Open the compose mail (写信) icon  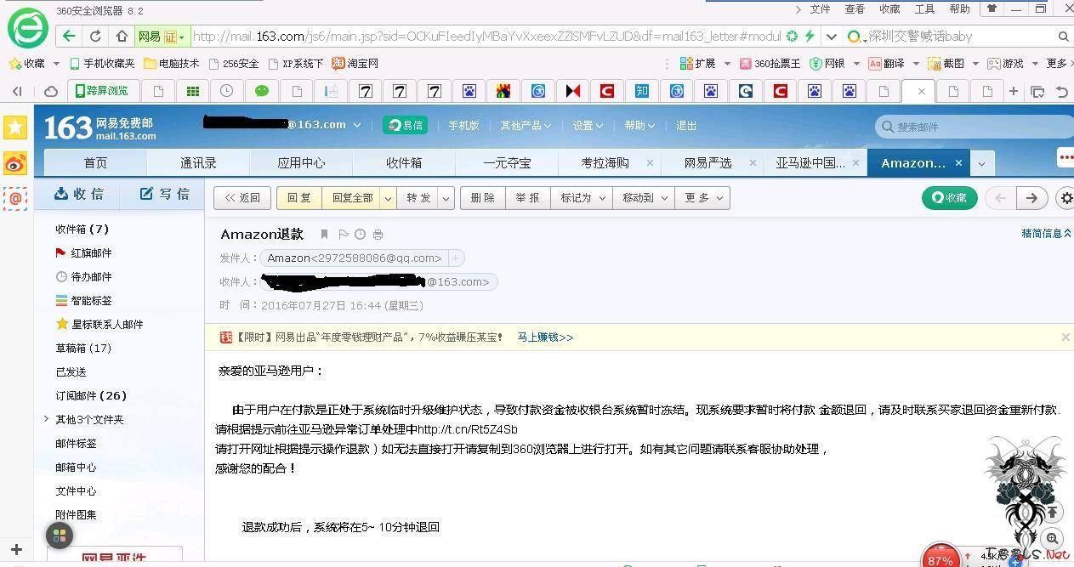point(146,193)
